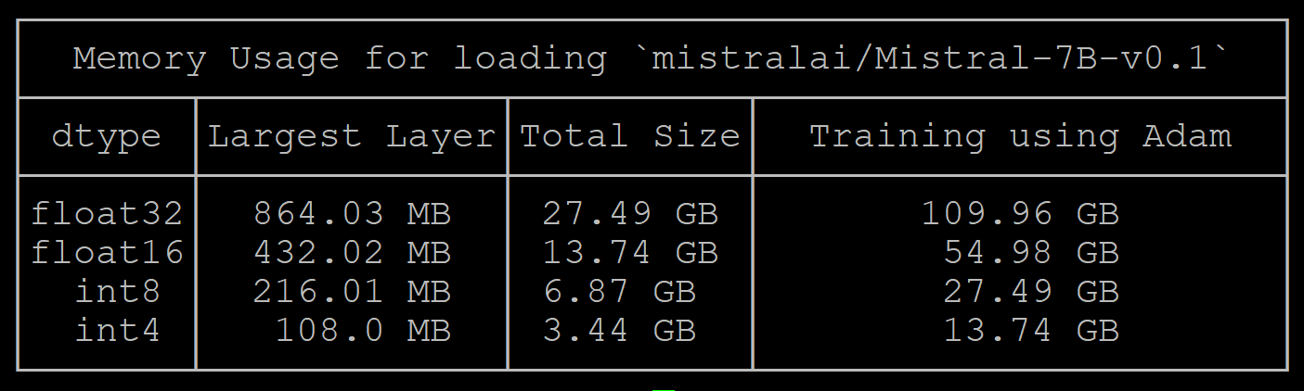Click the Total Size column header
Image resolution: width=1304 pixels, height=391 pixels.
click(x=630, y=136)
